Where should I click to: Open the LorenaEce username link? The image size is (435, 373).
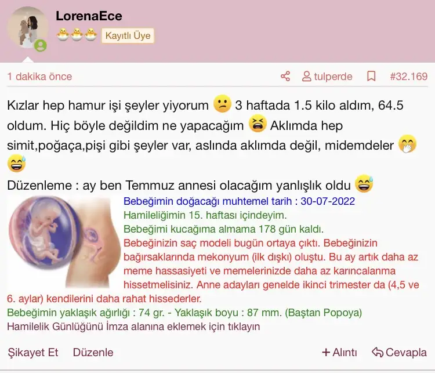[x=89, y=16]
